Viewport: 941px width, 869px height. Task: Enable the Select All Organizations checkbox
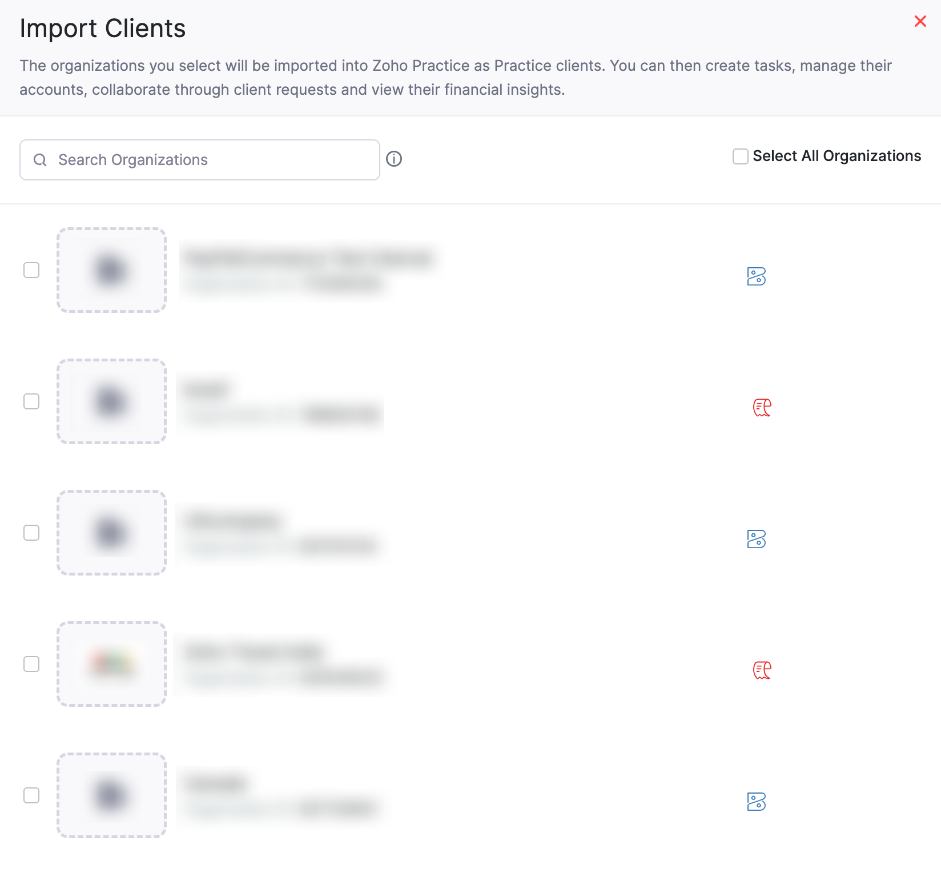pos(740,156)
